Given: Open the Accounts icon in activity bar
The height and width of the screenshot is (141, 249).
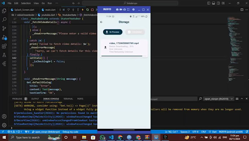Looking at the screenshot, I should tap(4, 116).
